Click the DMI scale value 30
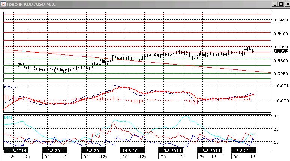 click(x=276, y=116)
